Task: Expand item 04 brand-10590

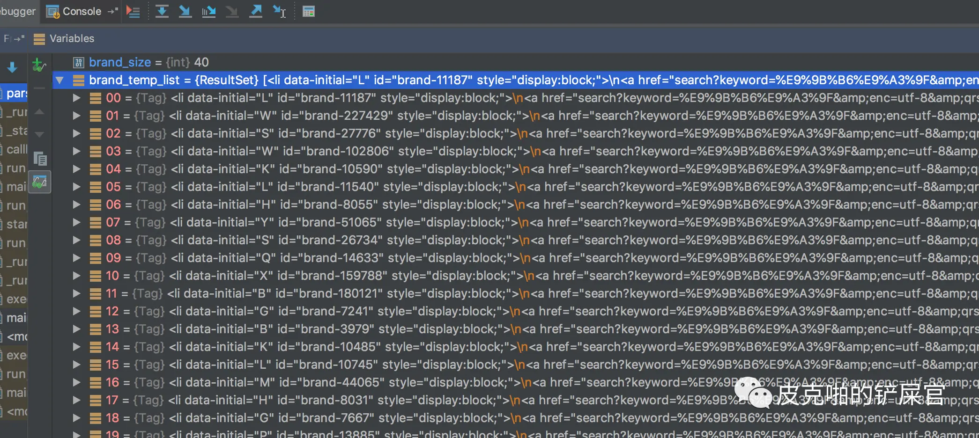Action: [76, 169]
